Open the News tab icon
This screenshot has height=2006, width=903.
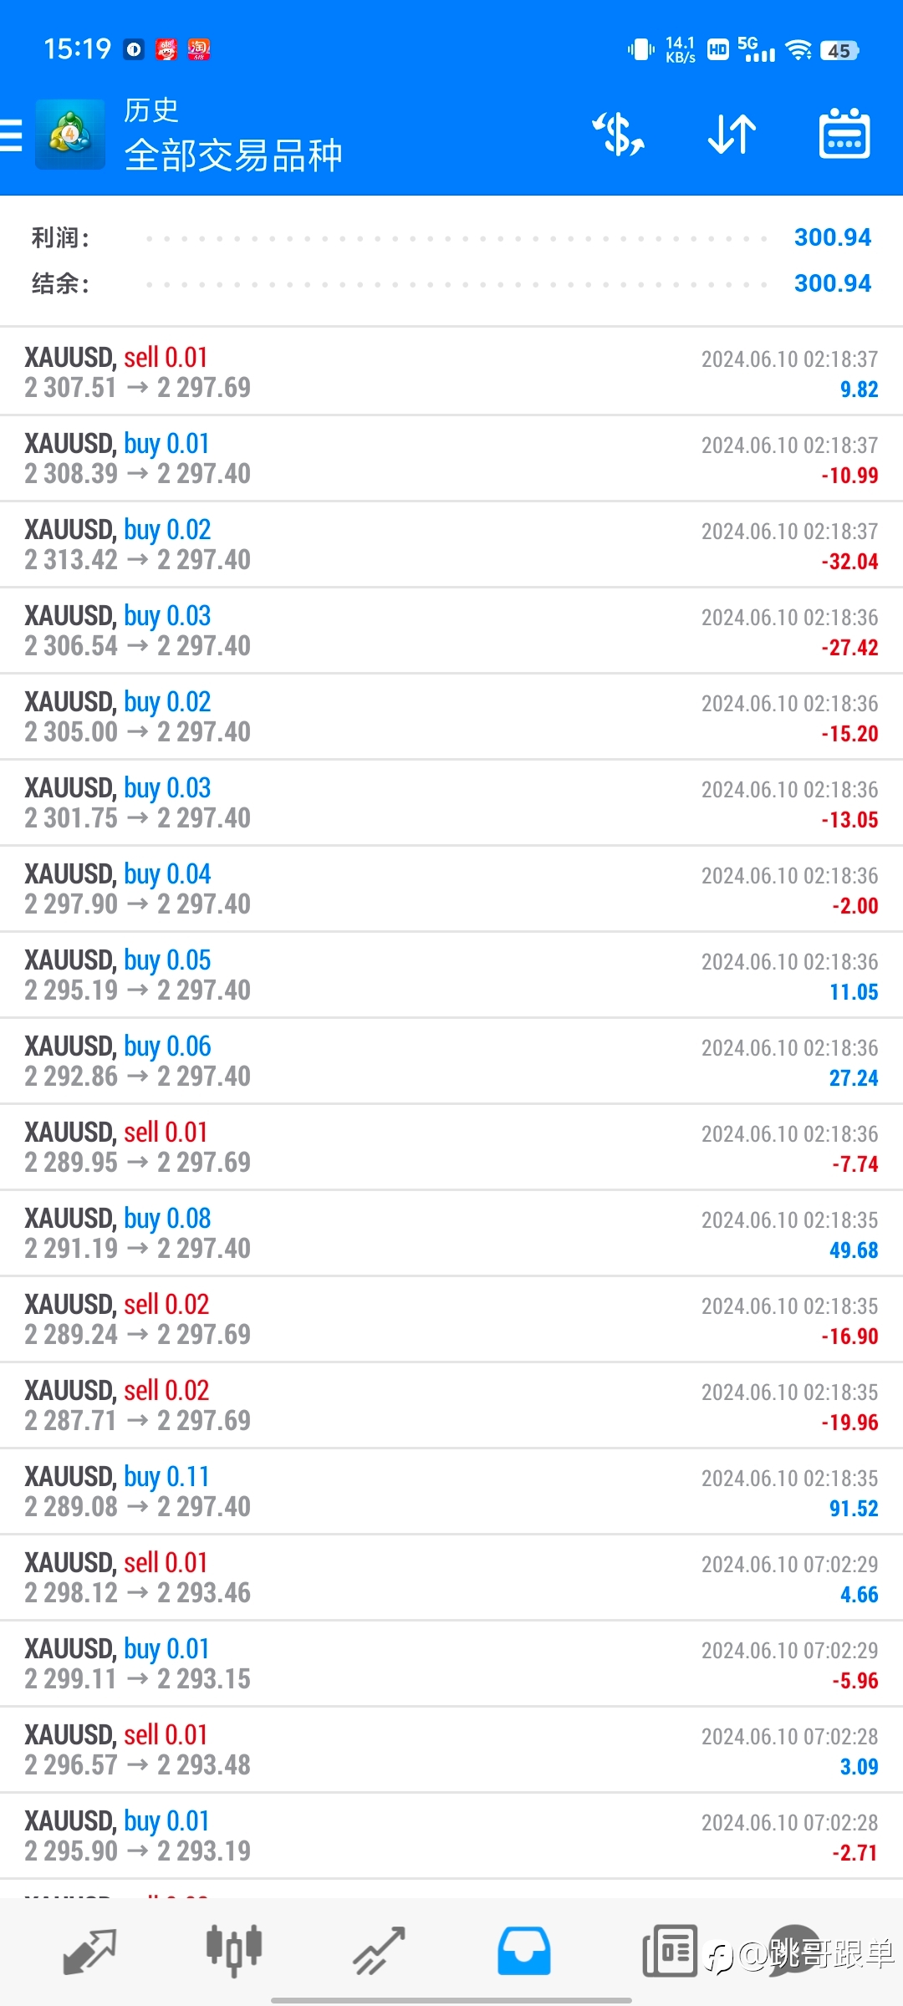(x=670, y=1951)
